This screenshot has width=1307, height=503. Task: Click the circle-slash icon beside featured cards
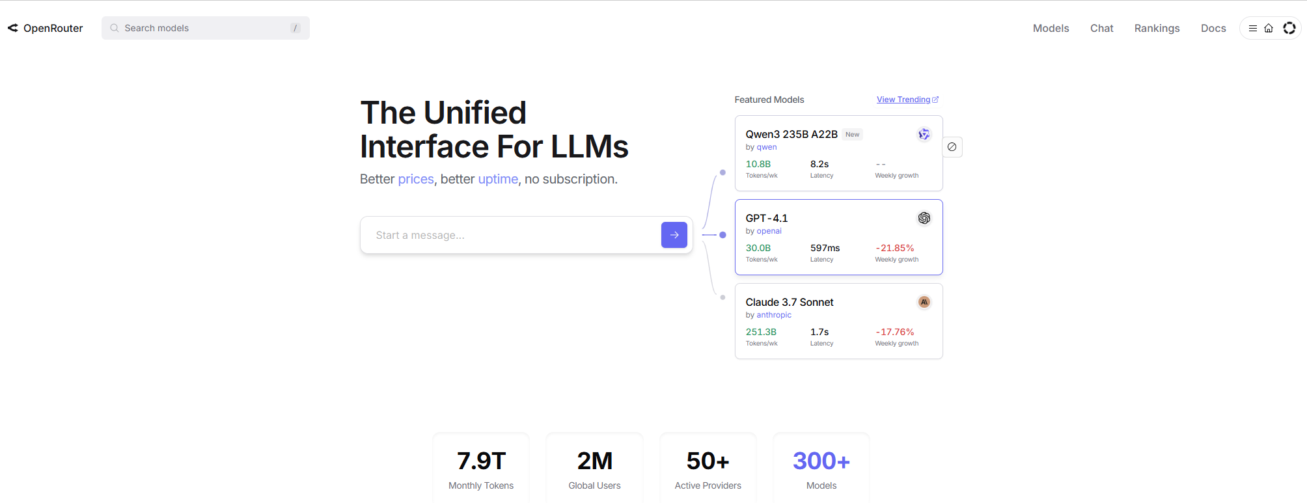pos(952,147)
